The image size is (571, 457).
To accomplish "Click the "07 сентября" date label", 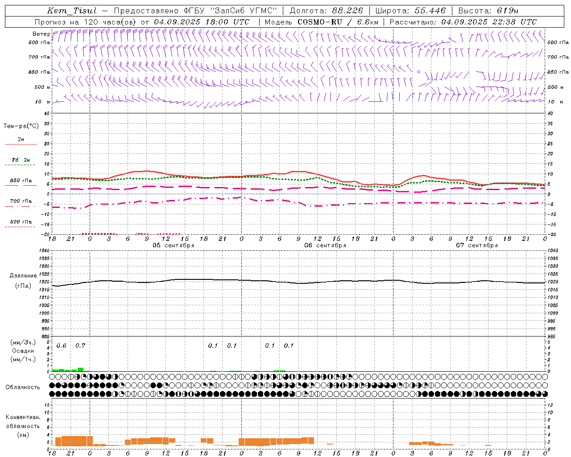I will [477, 245].
